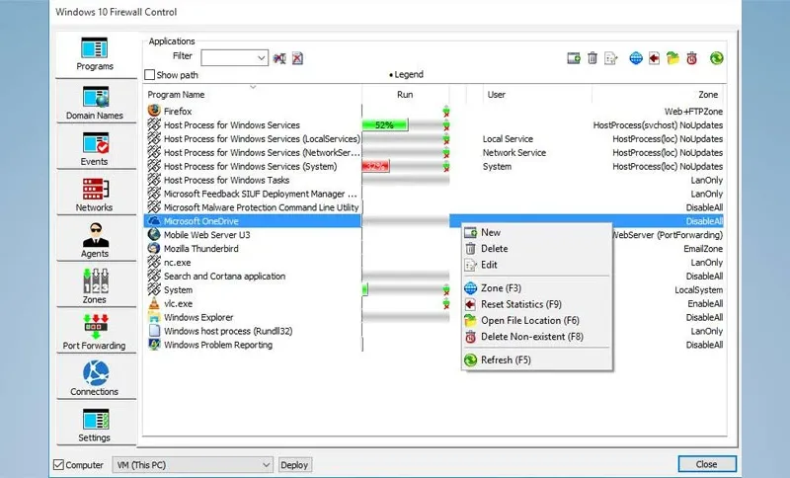
Task: Choose Delete from the context menu
Action: click(x=537, y=249)
